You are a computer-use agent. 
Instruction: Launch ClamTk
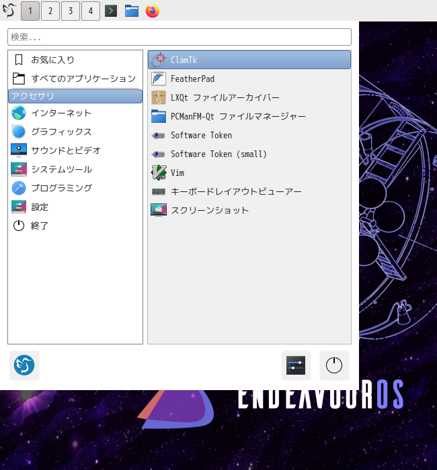(249, 60)
